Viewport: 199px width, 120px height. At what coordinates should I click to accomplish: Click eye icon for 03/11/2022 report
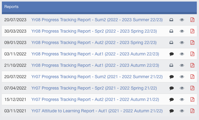tap(182, 54)
